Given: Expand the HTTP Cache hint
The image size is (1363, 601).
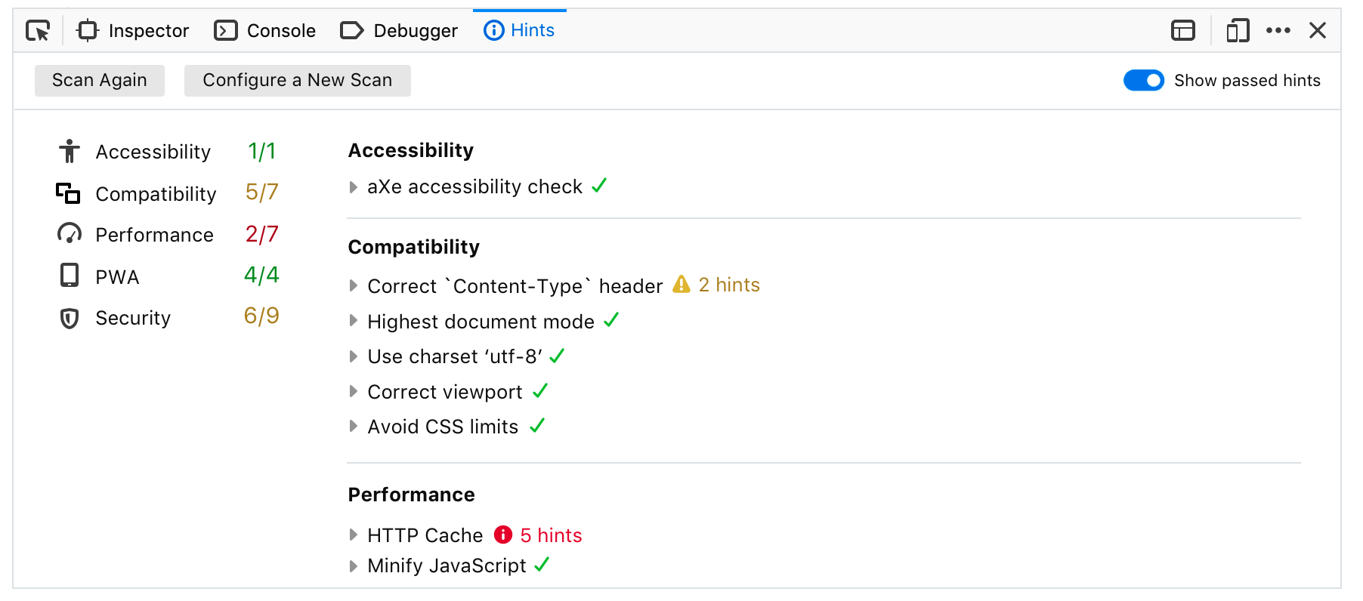Looking at the screenshot, I should point(354,535).
